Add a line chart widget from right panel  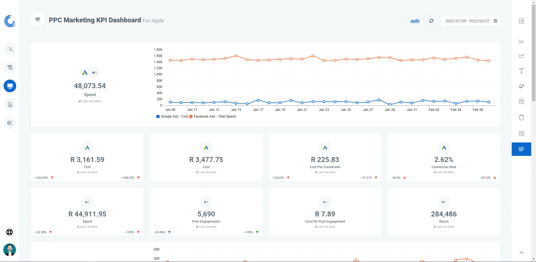pos(521,56)
